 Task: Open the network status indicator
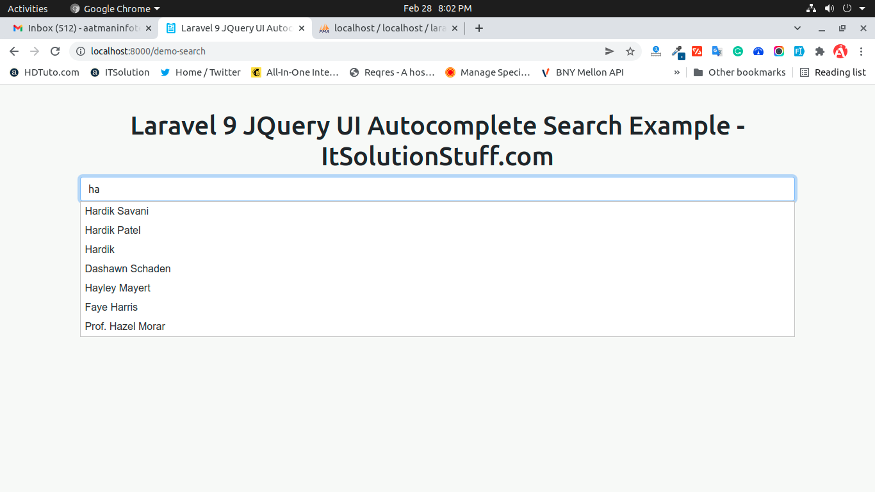[x=811, y=8]
